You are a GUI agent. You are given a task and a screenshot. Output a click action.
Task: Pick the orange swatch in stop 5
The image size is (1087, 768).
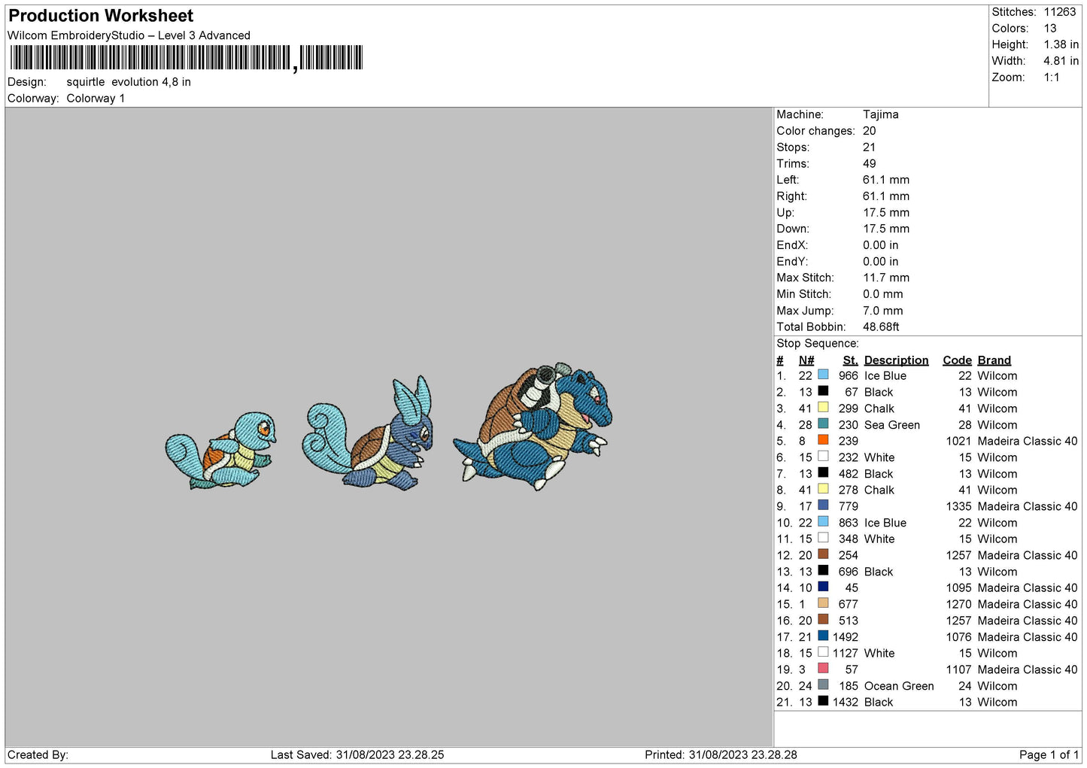[823, 440]
